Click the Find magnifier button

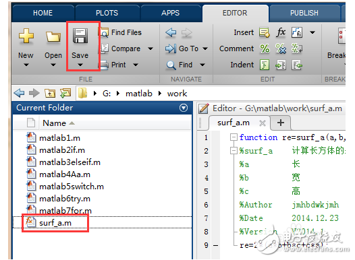[x=179, y=65]
